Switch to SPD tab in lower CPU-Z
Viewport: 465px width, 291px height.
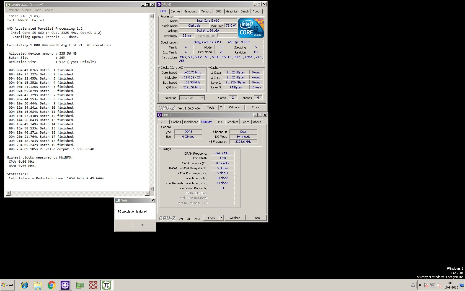click(219, 122)
